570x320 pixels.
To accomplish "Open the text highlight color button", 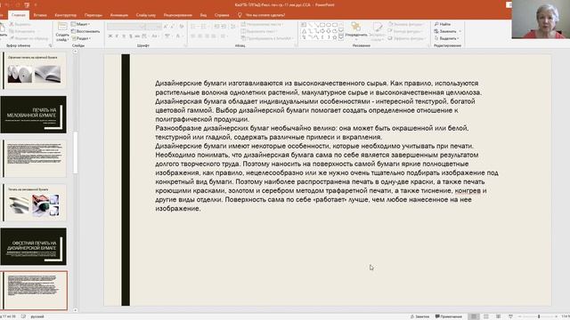I will tap(167, 36).
